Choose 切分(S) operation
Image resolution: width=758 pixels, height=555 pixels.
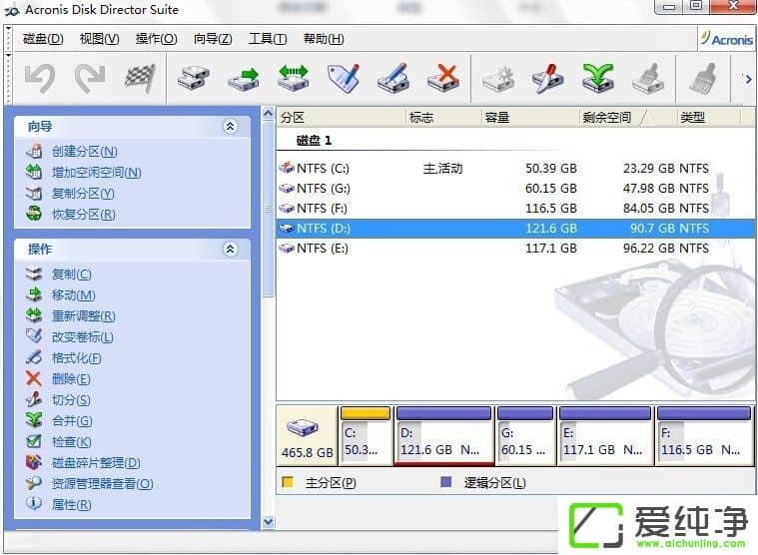71,400
